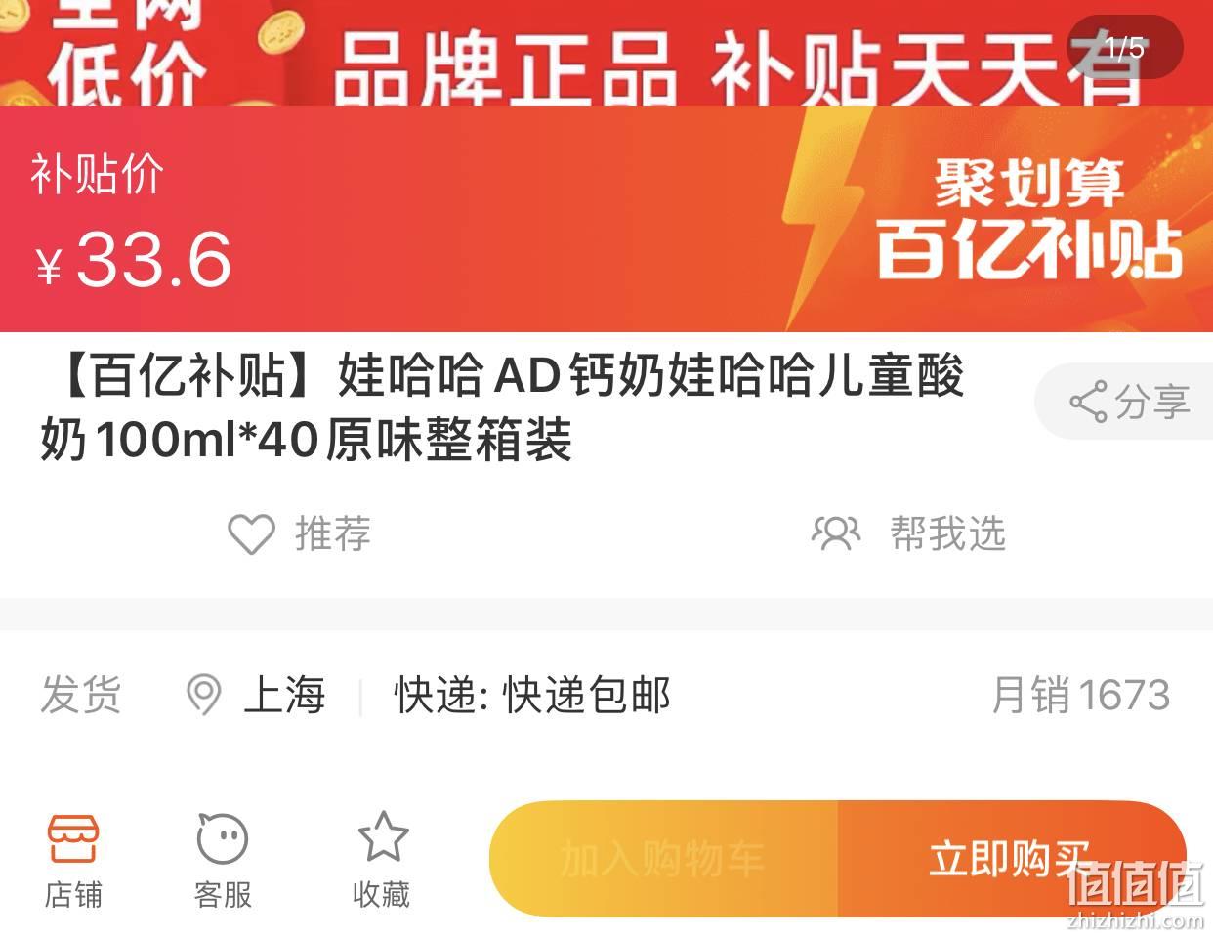Click the heart icon beside 推荐

pyautogui.click(x=251, y=533)
